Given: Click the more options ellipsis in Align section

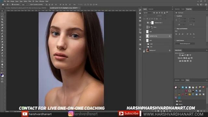Looking at the screenshot, I should pos(194,37).
